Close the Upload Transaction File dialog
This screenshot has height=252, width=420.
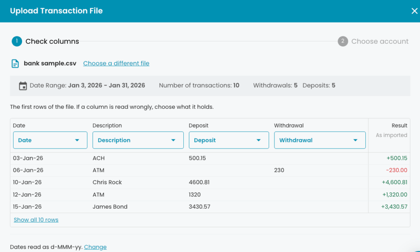tap(414, 11)
